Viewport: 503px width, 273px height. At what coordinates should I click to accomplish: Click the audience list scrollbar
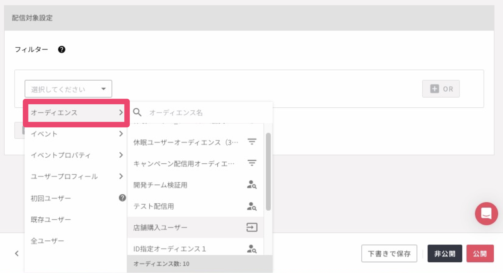pos(268,172)
